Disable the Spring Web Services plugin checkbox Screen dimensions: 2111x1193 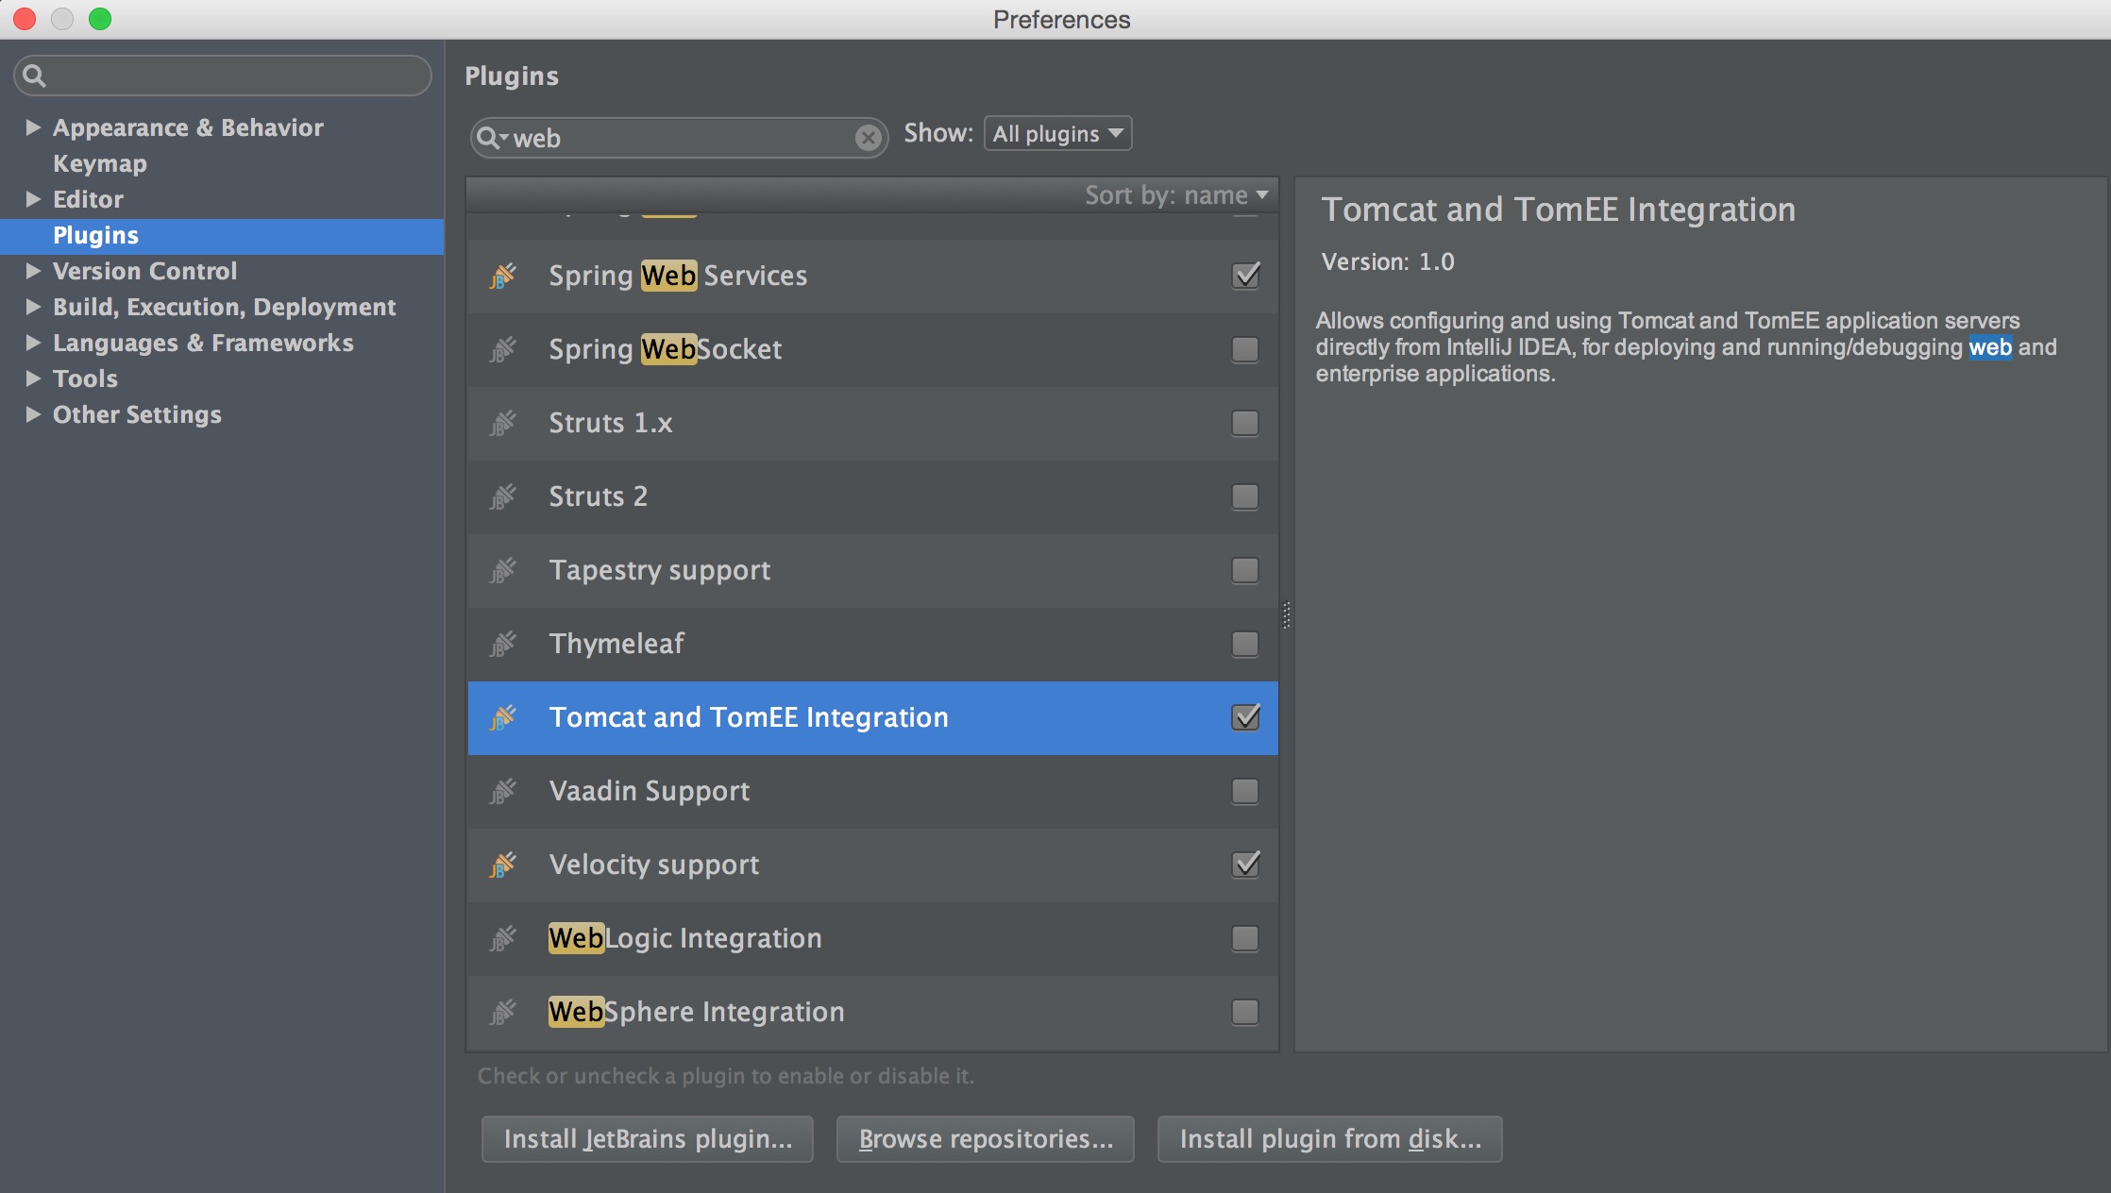pyautogui.click(x=1245, y=276)
